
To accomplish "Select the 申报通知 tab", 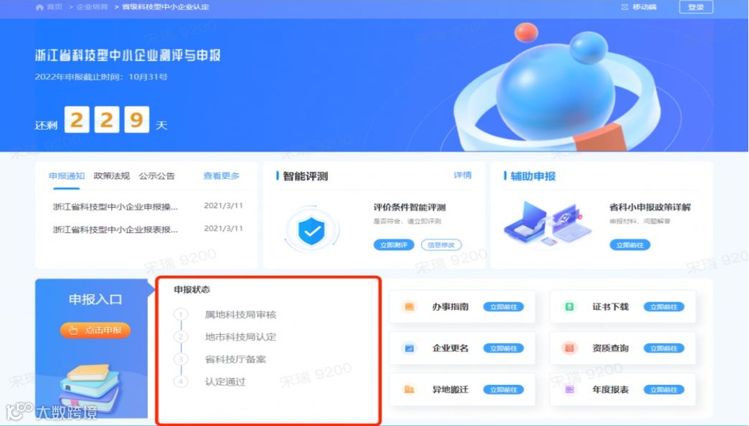I will 67,176.
